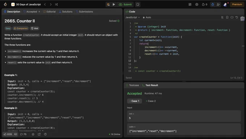Open the JavaScript language dropdown
Screen dimensions: 246x139
tap(132, 17)
